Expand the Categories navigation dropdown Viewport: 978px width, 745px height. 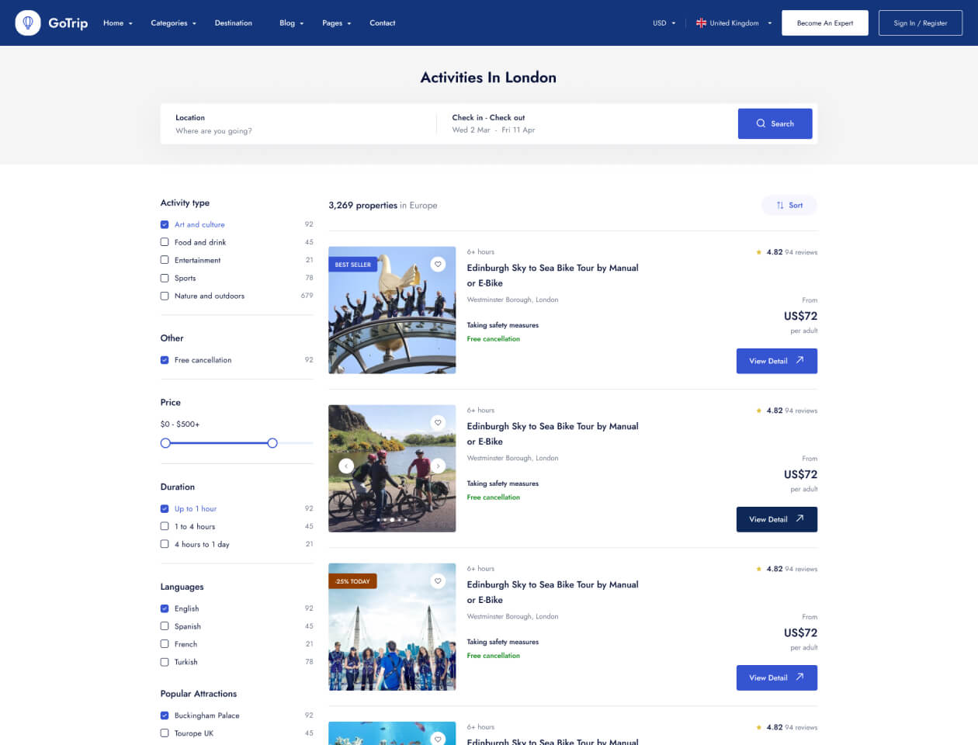(x=173, y=23)
